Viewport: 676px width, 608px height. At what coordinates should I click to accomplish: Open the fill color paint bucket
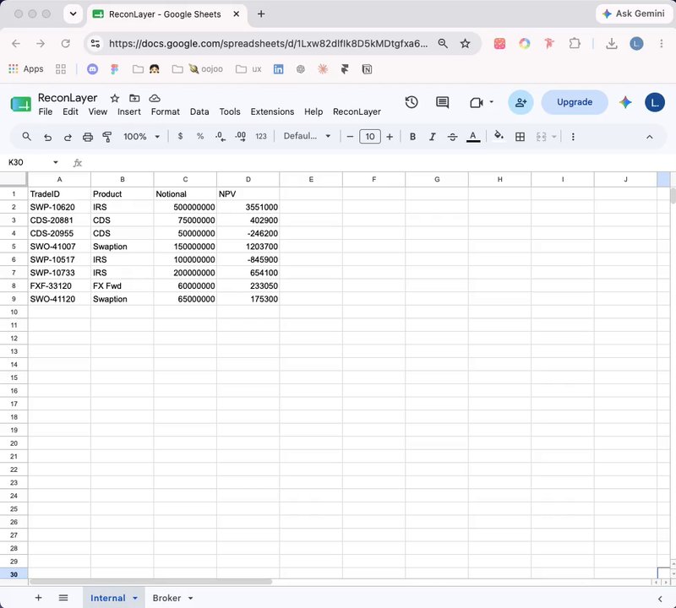click(x=499, y=136)
